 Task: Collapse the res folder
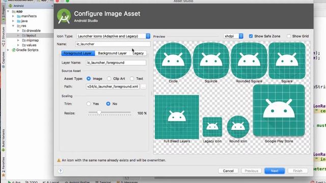(13, 26)
